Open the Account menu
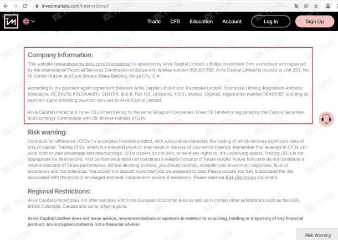 (232, 22)
